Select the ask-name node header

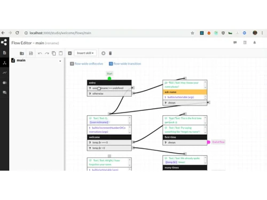185,92
